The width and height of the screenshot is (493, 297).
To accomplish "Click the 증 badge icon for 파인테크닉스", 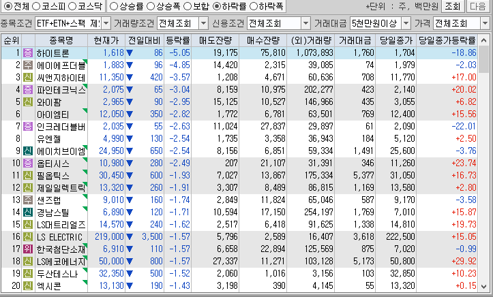I will pos(28,89).
